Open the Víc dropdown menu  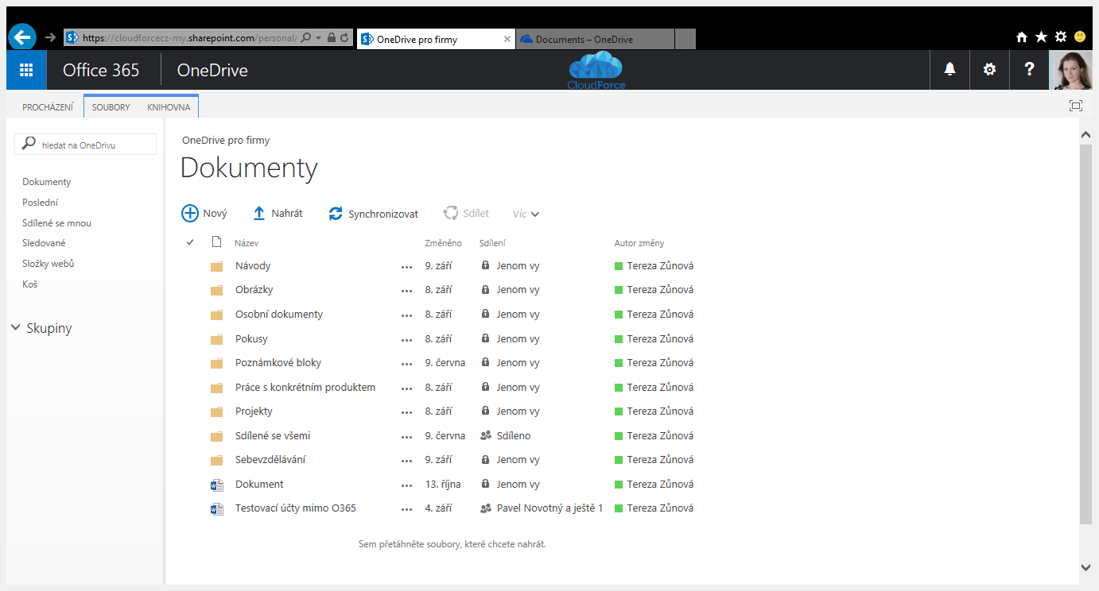[x=526, y=213]
